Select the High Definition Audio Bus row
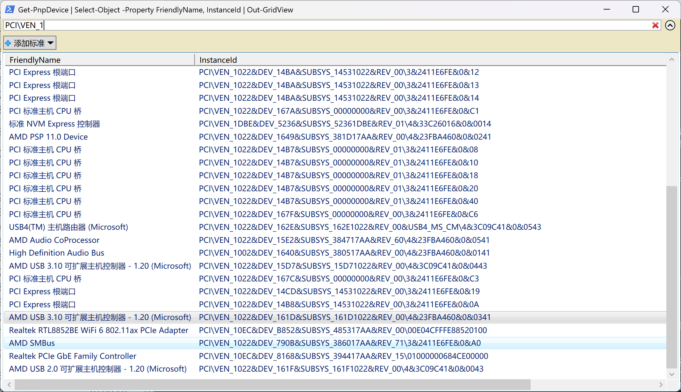 tap(57, 253)
